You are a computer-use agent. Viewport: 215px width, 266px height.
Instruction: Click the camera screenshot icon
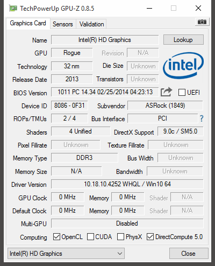202,22
